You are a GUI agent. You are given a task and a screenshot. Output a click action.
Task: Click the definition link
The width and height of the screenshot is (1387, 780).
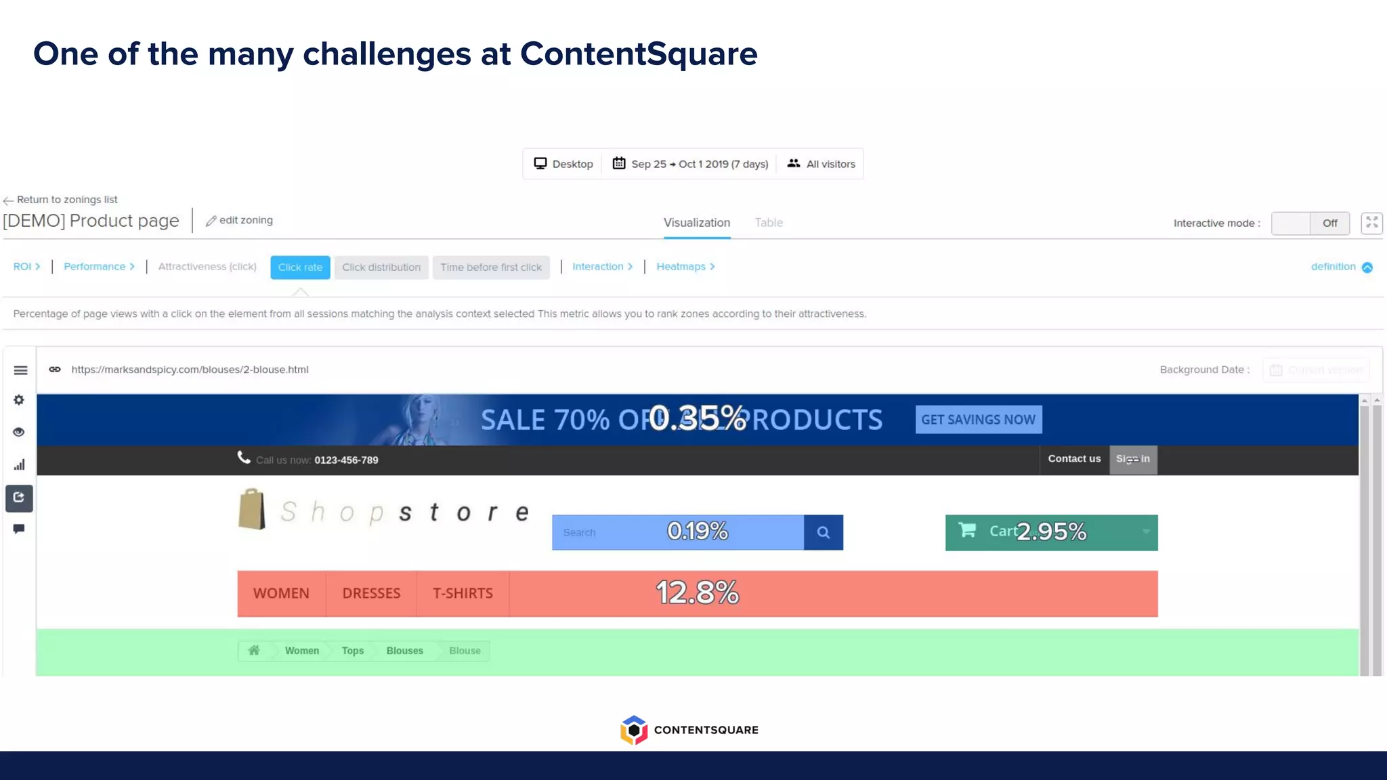(1333, 267)
